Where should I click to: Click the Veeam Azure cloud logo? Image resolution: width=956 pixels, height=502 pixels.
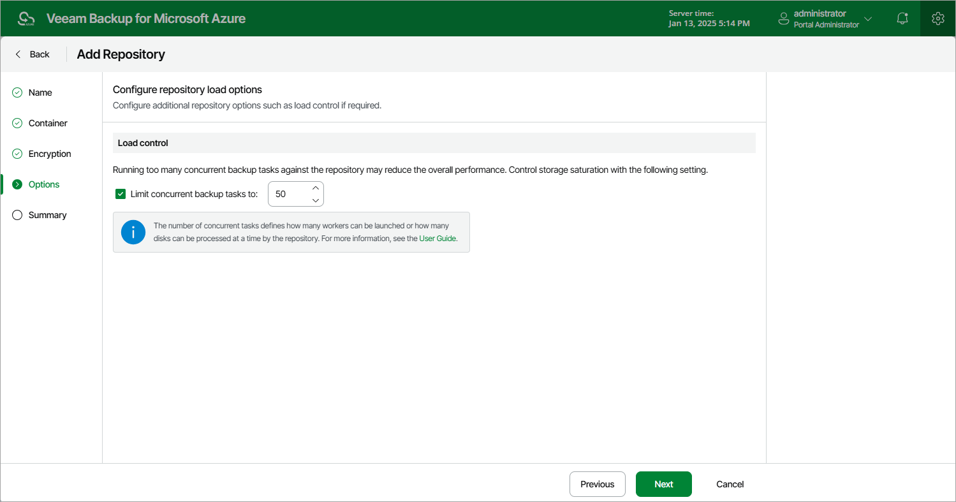(x=26, y=18)
